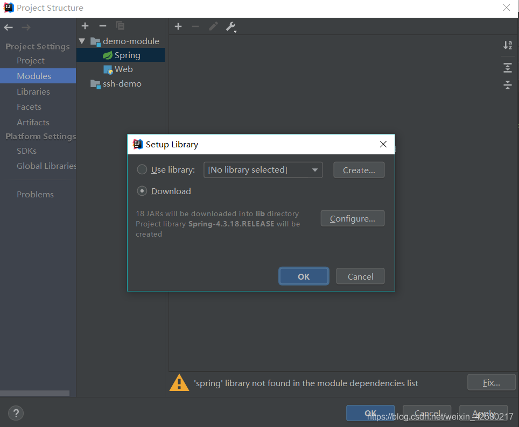Click Apply in Project Structure window
Viewport: 519px width, 427px height.
pos(483,413)
